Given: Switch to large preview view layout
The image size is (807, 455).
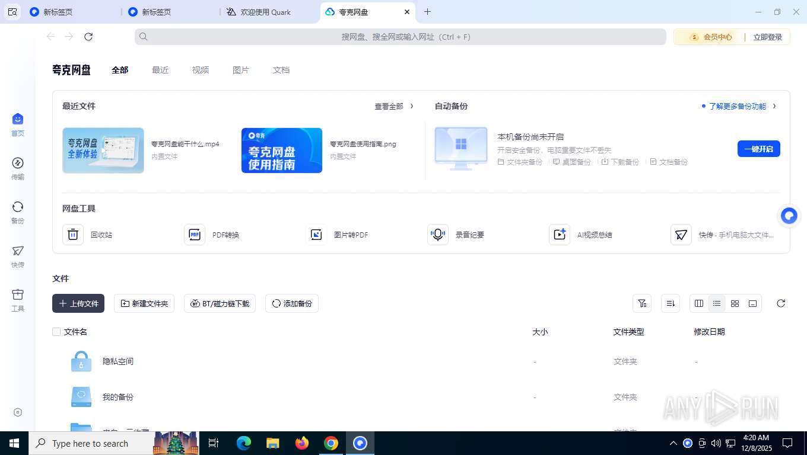Looking at the screenshot, I should tap(752, 303).
